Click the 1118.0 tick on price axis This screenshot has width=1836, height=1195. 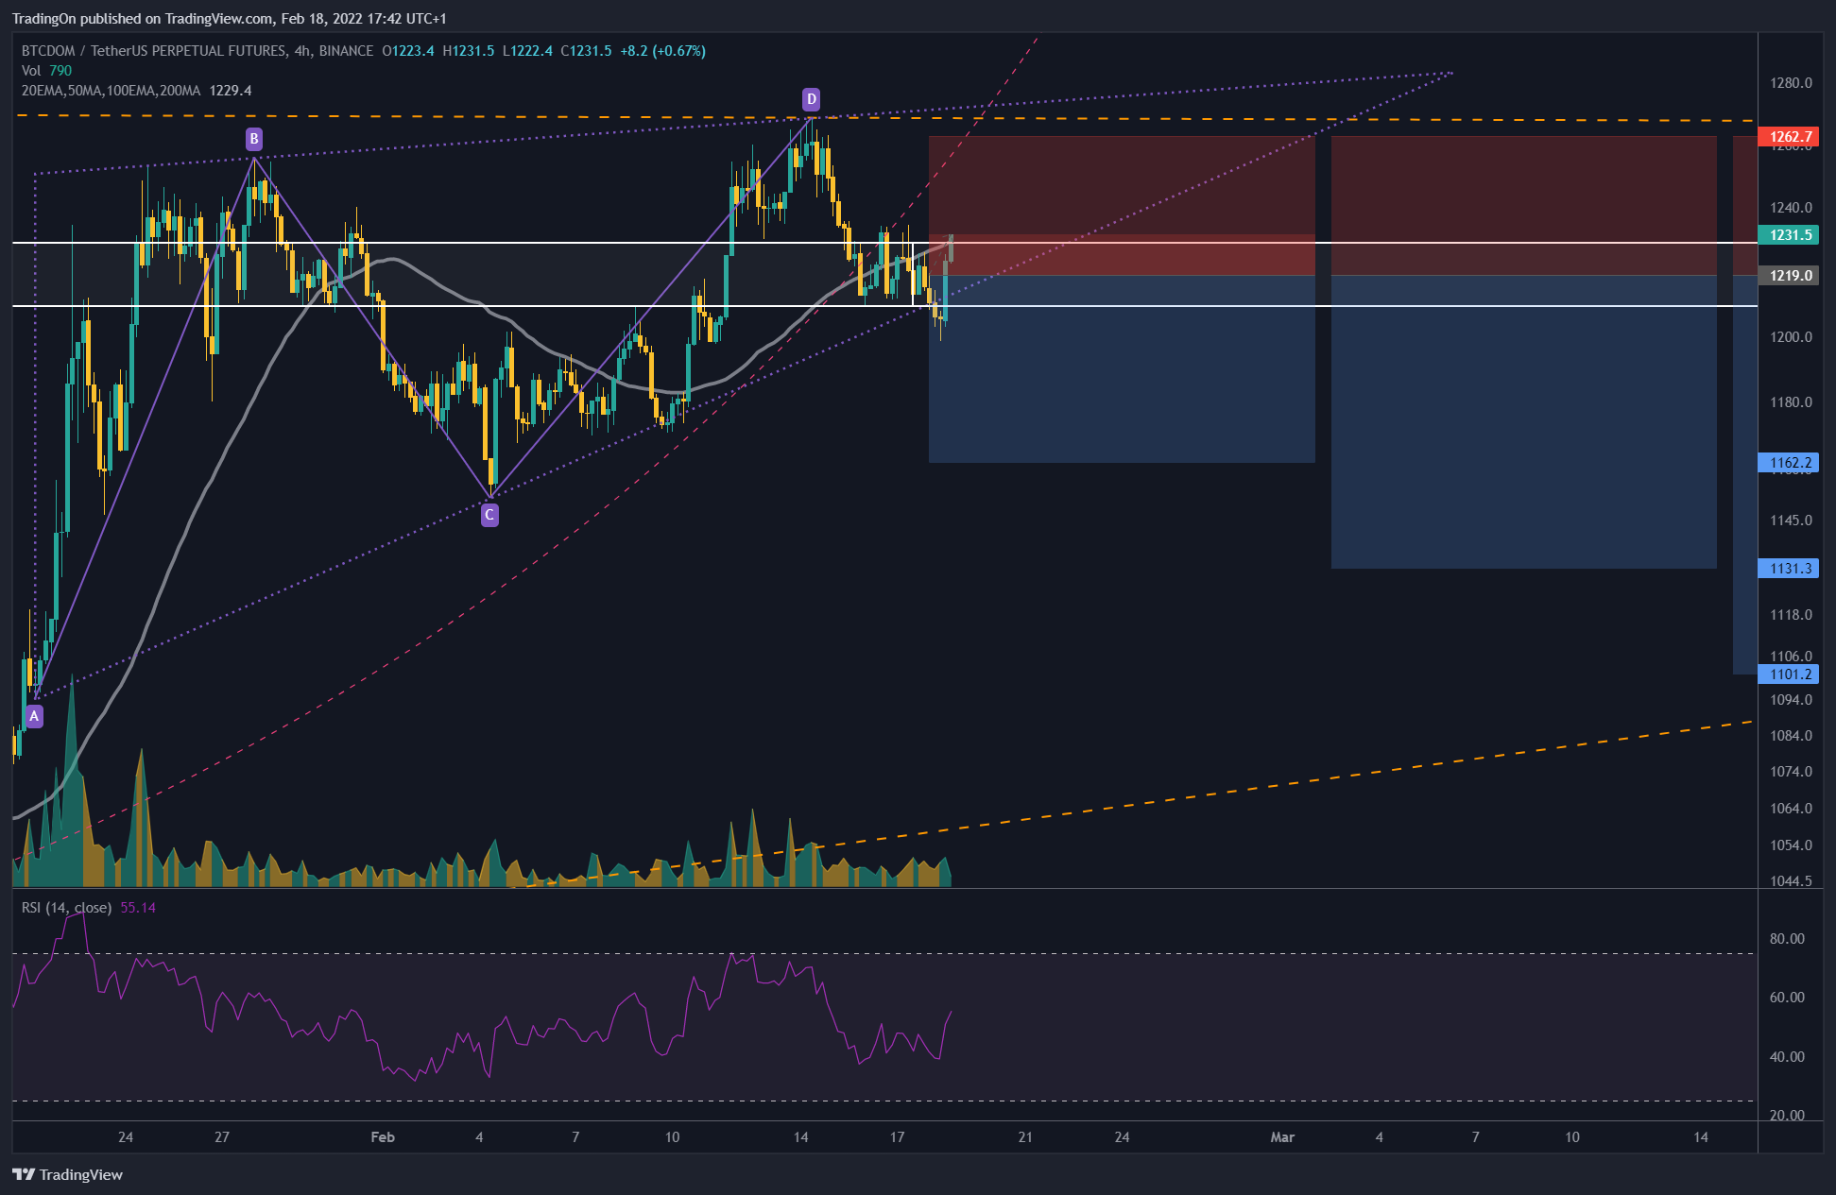1791,615
